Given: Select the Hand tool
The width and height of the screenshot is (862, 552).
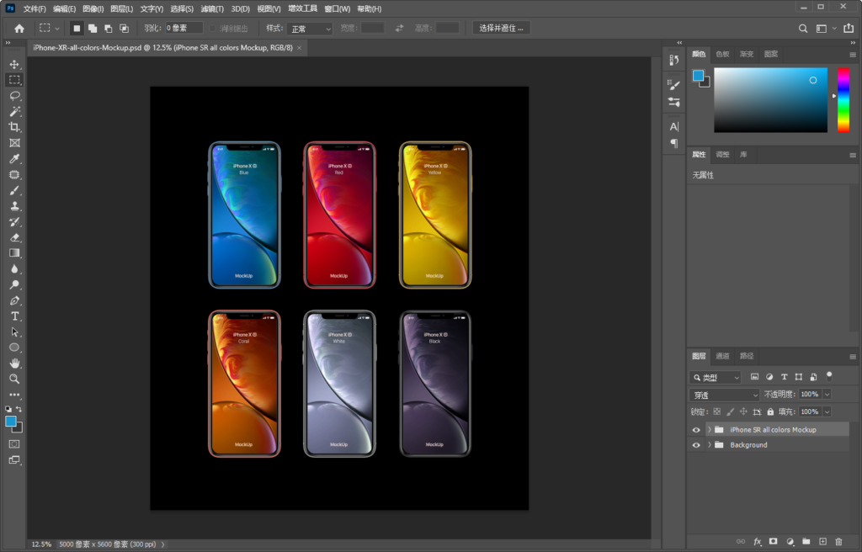Looking at the screenshot, I should pyautogui.click(x=14, y=364).
